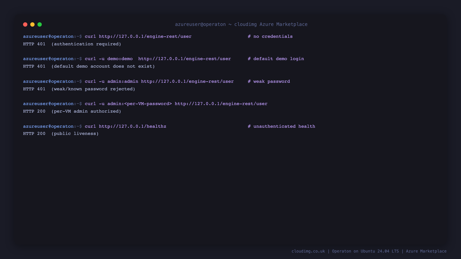Screen dimensions: 461x259
Task: Select the 'weak/known password rejected' output line
Action: (x=79, y=89)
